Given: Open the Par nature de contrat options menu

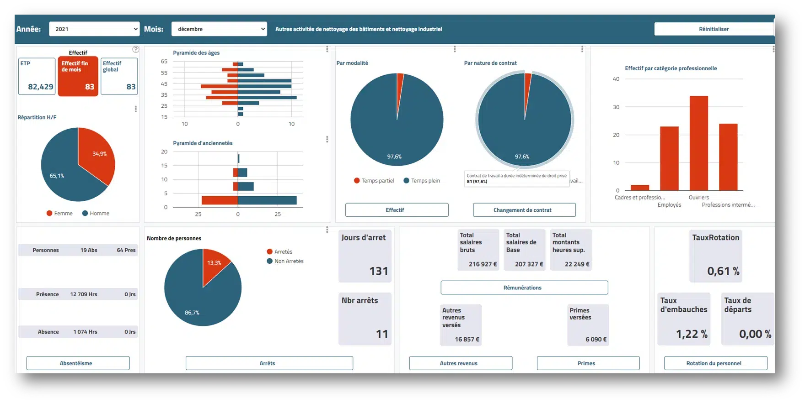Looking at the screenshot, I should (582, 49).
